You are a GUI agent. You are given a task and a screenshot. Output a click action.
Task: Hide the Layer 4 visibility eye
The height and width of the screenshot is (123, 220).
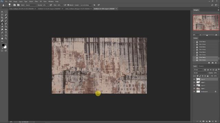(194, 79)
